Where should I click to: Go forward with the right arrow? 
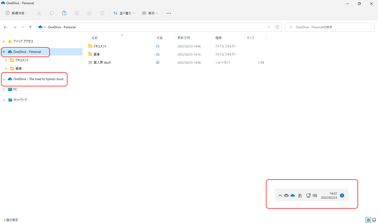(15, 27)
